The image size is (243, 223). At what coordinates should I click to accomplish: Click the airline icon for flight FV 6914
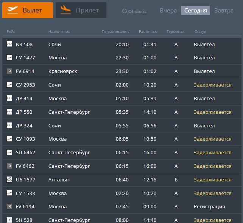pyautogui.click(x=9, y=71)
